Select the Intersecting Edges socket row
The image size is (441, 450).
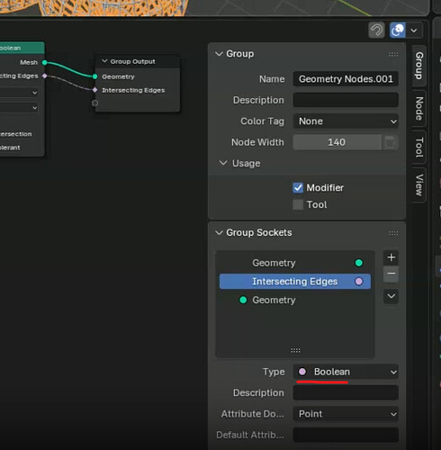295,282
